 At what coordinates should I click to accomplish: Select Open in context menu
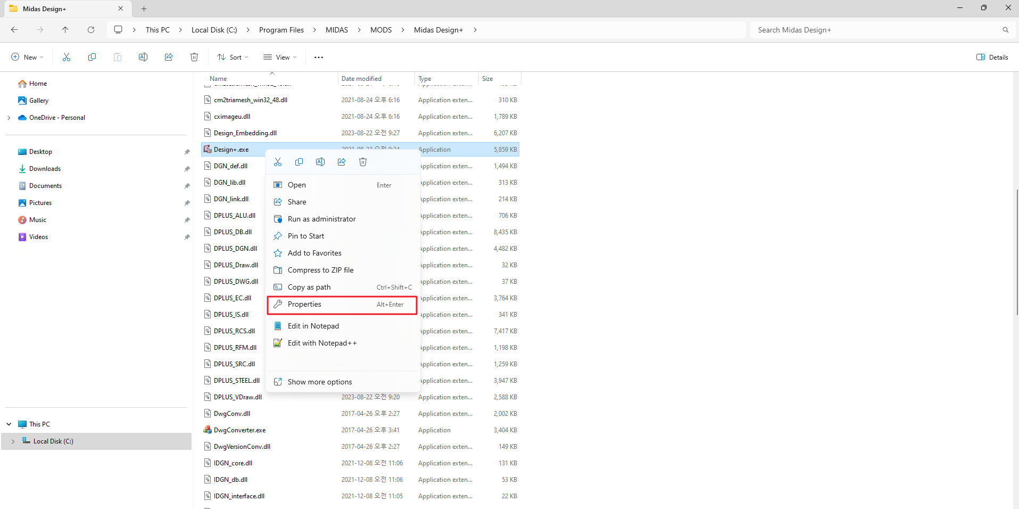coord(342,185)
